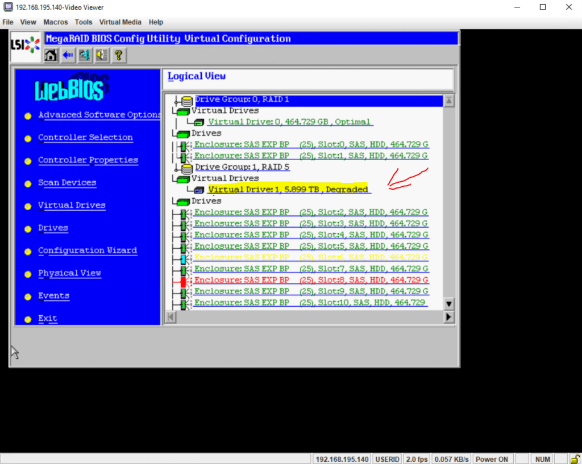
Task: Click the Slot:0 drive icon
Action: (x=184, y=146)
